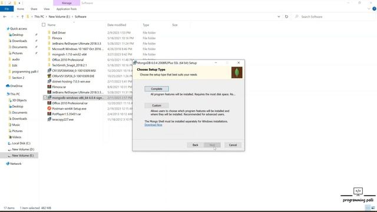Select OneDrive in navigation pane

click(16, 86)
